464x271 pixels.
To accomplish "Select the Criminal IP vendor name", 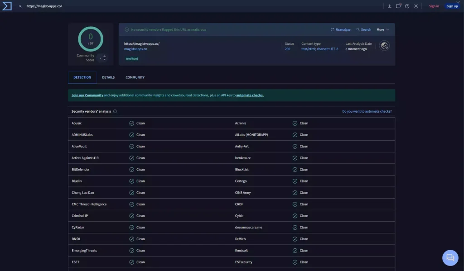I will (x=80, y=216).
